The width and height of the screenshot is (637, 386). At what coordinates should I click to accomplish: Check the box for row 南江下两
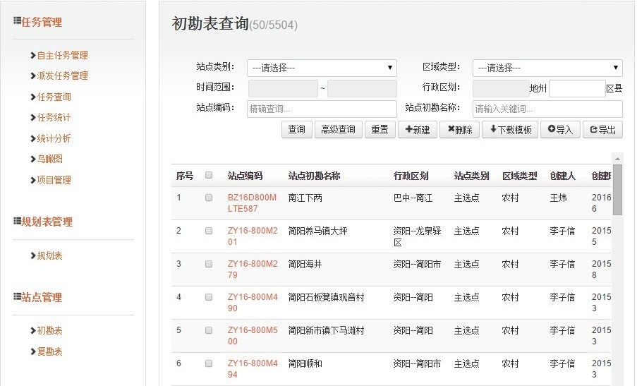[209, 198]
